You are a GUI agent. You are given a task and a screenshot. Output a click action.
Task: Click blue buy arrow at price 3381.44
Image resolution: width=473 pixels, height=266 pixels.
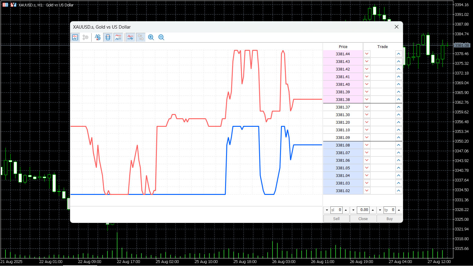399,54
